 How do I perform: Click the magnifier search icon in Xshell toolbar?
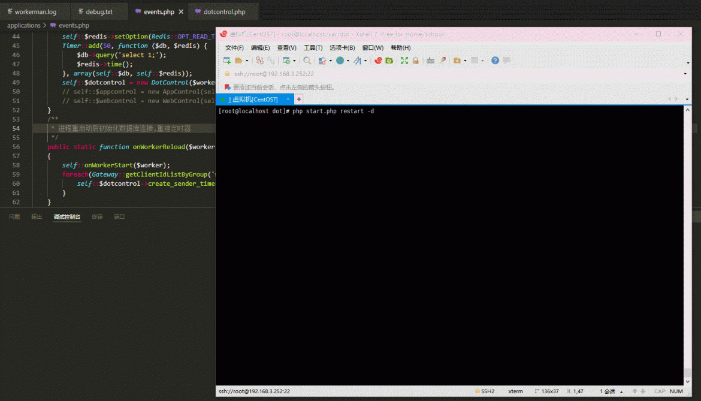pos(307,61)
